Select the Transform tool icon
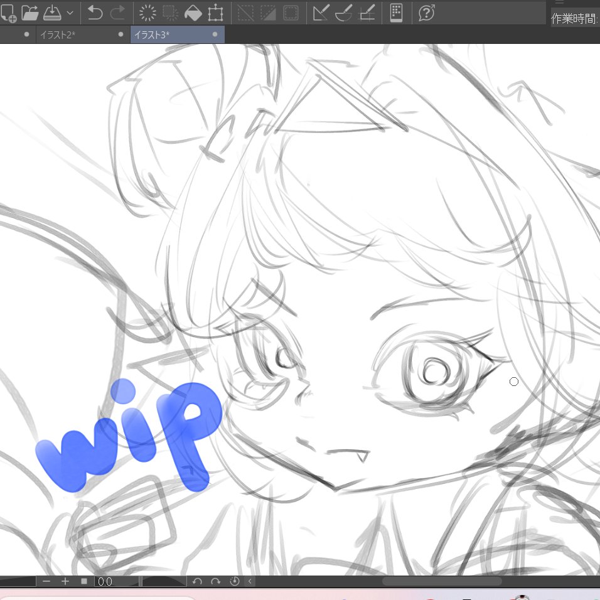600x600 pixels. coord(216,13)
